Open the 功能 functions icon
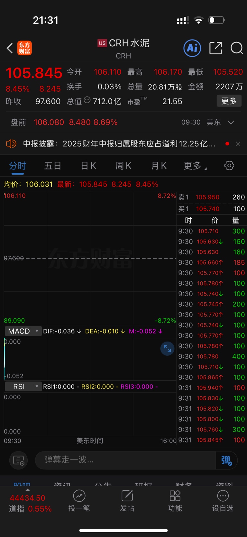This screenshot has height=537, width=247. (x=175, y=501)
